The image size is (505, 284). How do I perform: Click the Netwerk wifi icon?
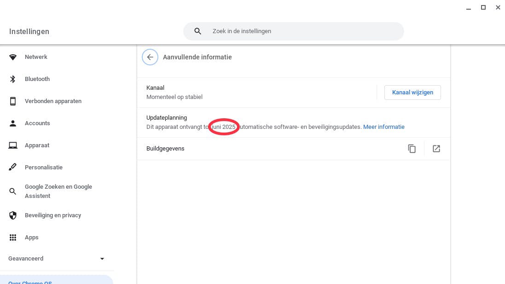13,57
